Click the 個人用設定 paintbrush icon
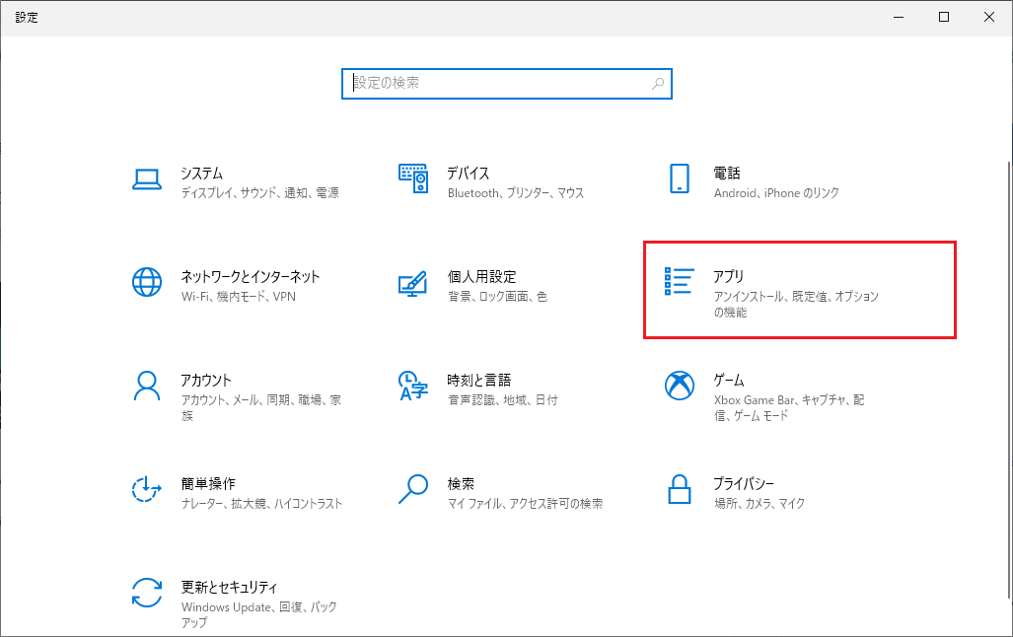Screen dimensions: 1013x637 click(412, 282)
